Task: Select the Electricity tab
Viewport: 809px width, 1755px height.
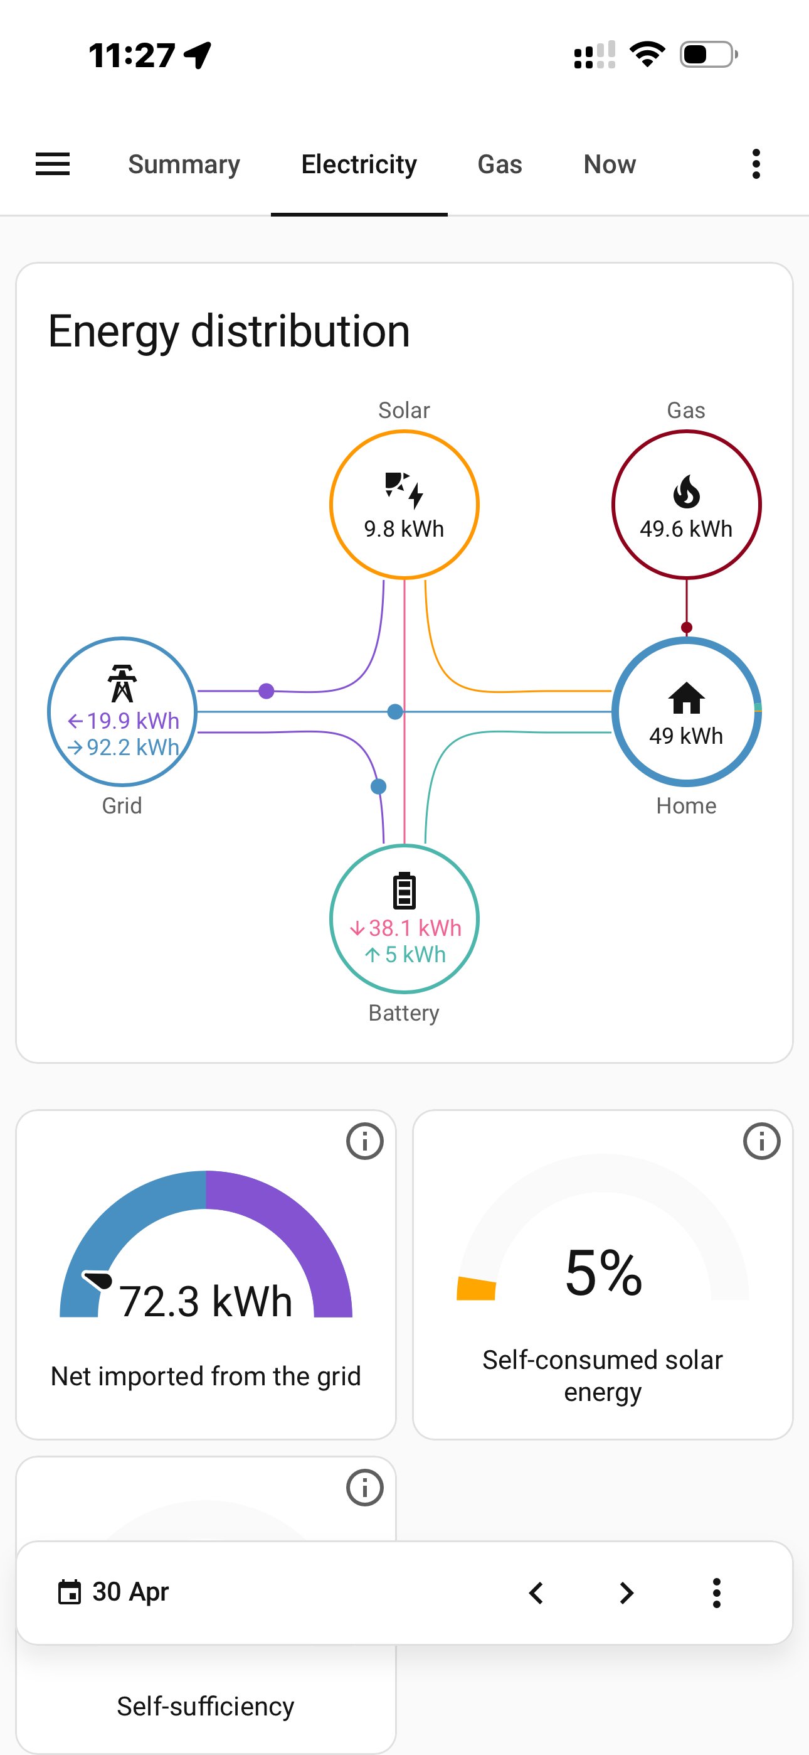Action: (x=359, y=164)
